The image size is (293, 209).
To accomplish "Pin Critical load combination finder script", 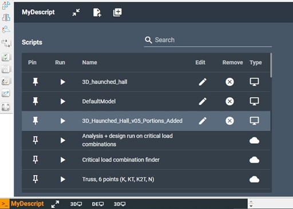I will pos(35,160).
